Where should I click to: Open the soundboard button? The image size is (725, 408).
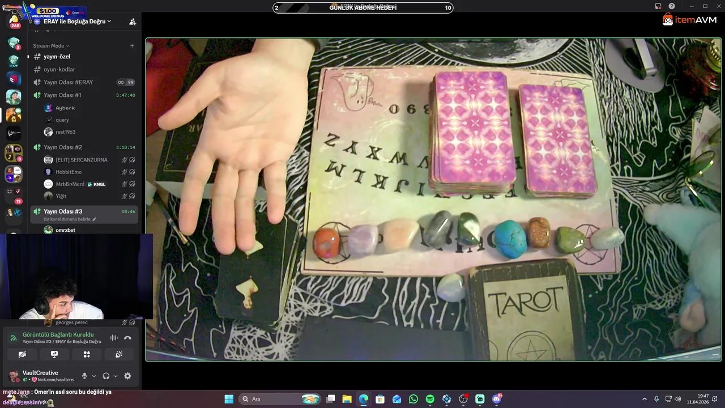coord(119,354)
